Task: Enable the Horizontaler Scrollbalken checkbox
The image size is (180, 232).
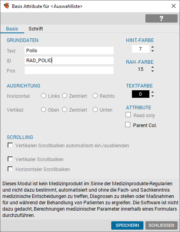Action: pos(10,169)
